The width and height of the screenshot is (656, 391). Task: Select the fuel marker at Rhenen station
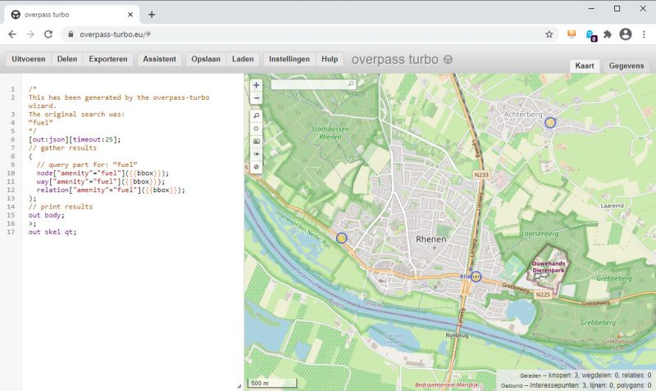(476, 276)
